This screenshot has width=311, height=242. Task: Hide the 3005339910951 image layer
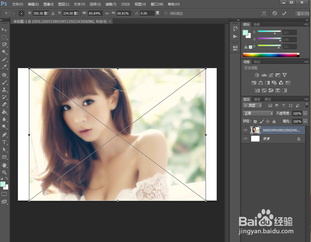(245, 130)
